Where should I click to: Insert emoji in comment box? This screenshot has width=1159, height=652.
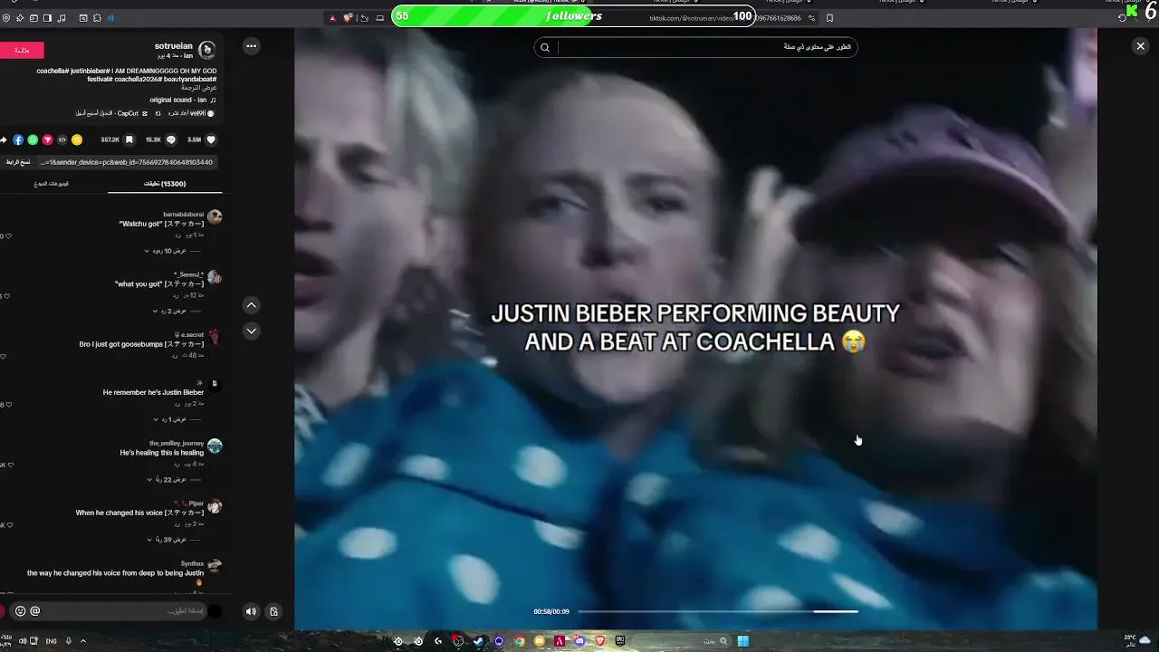point(20,611)
